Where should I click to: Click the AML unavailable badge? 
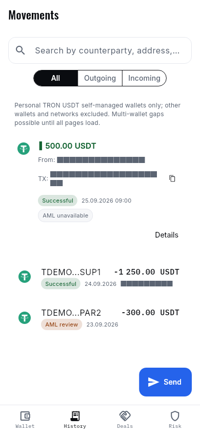point(65,215)
